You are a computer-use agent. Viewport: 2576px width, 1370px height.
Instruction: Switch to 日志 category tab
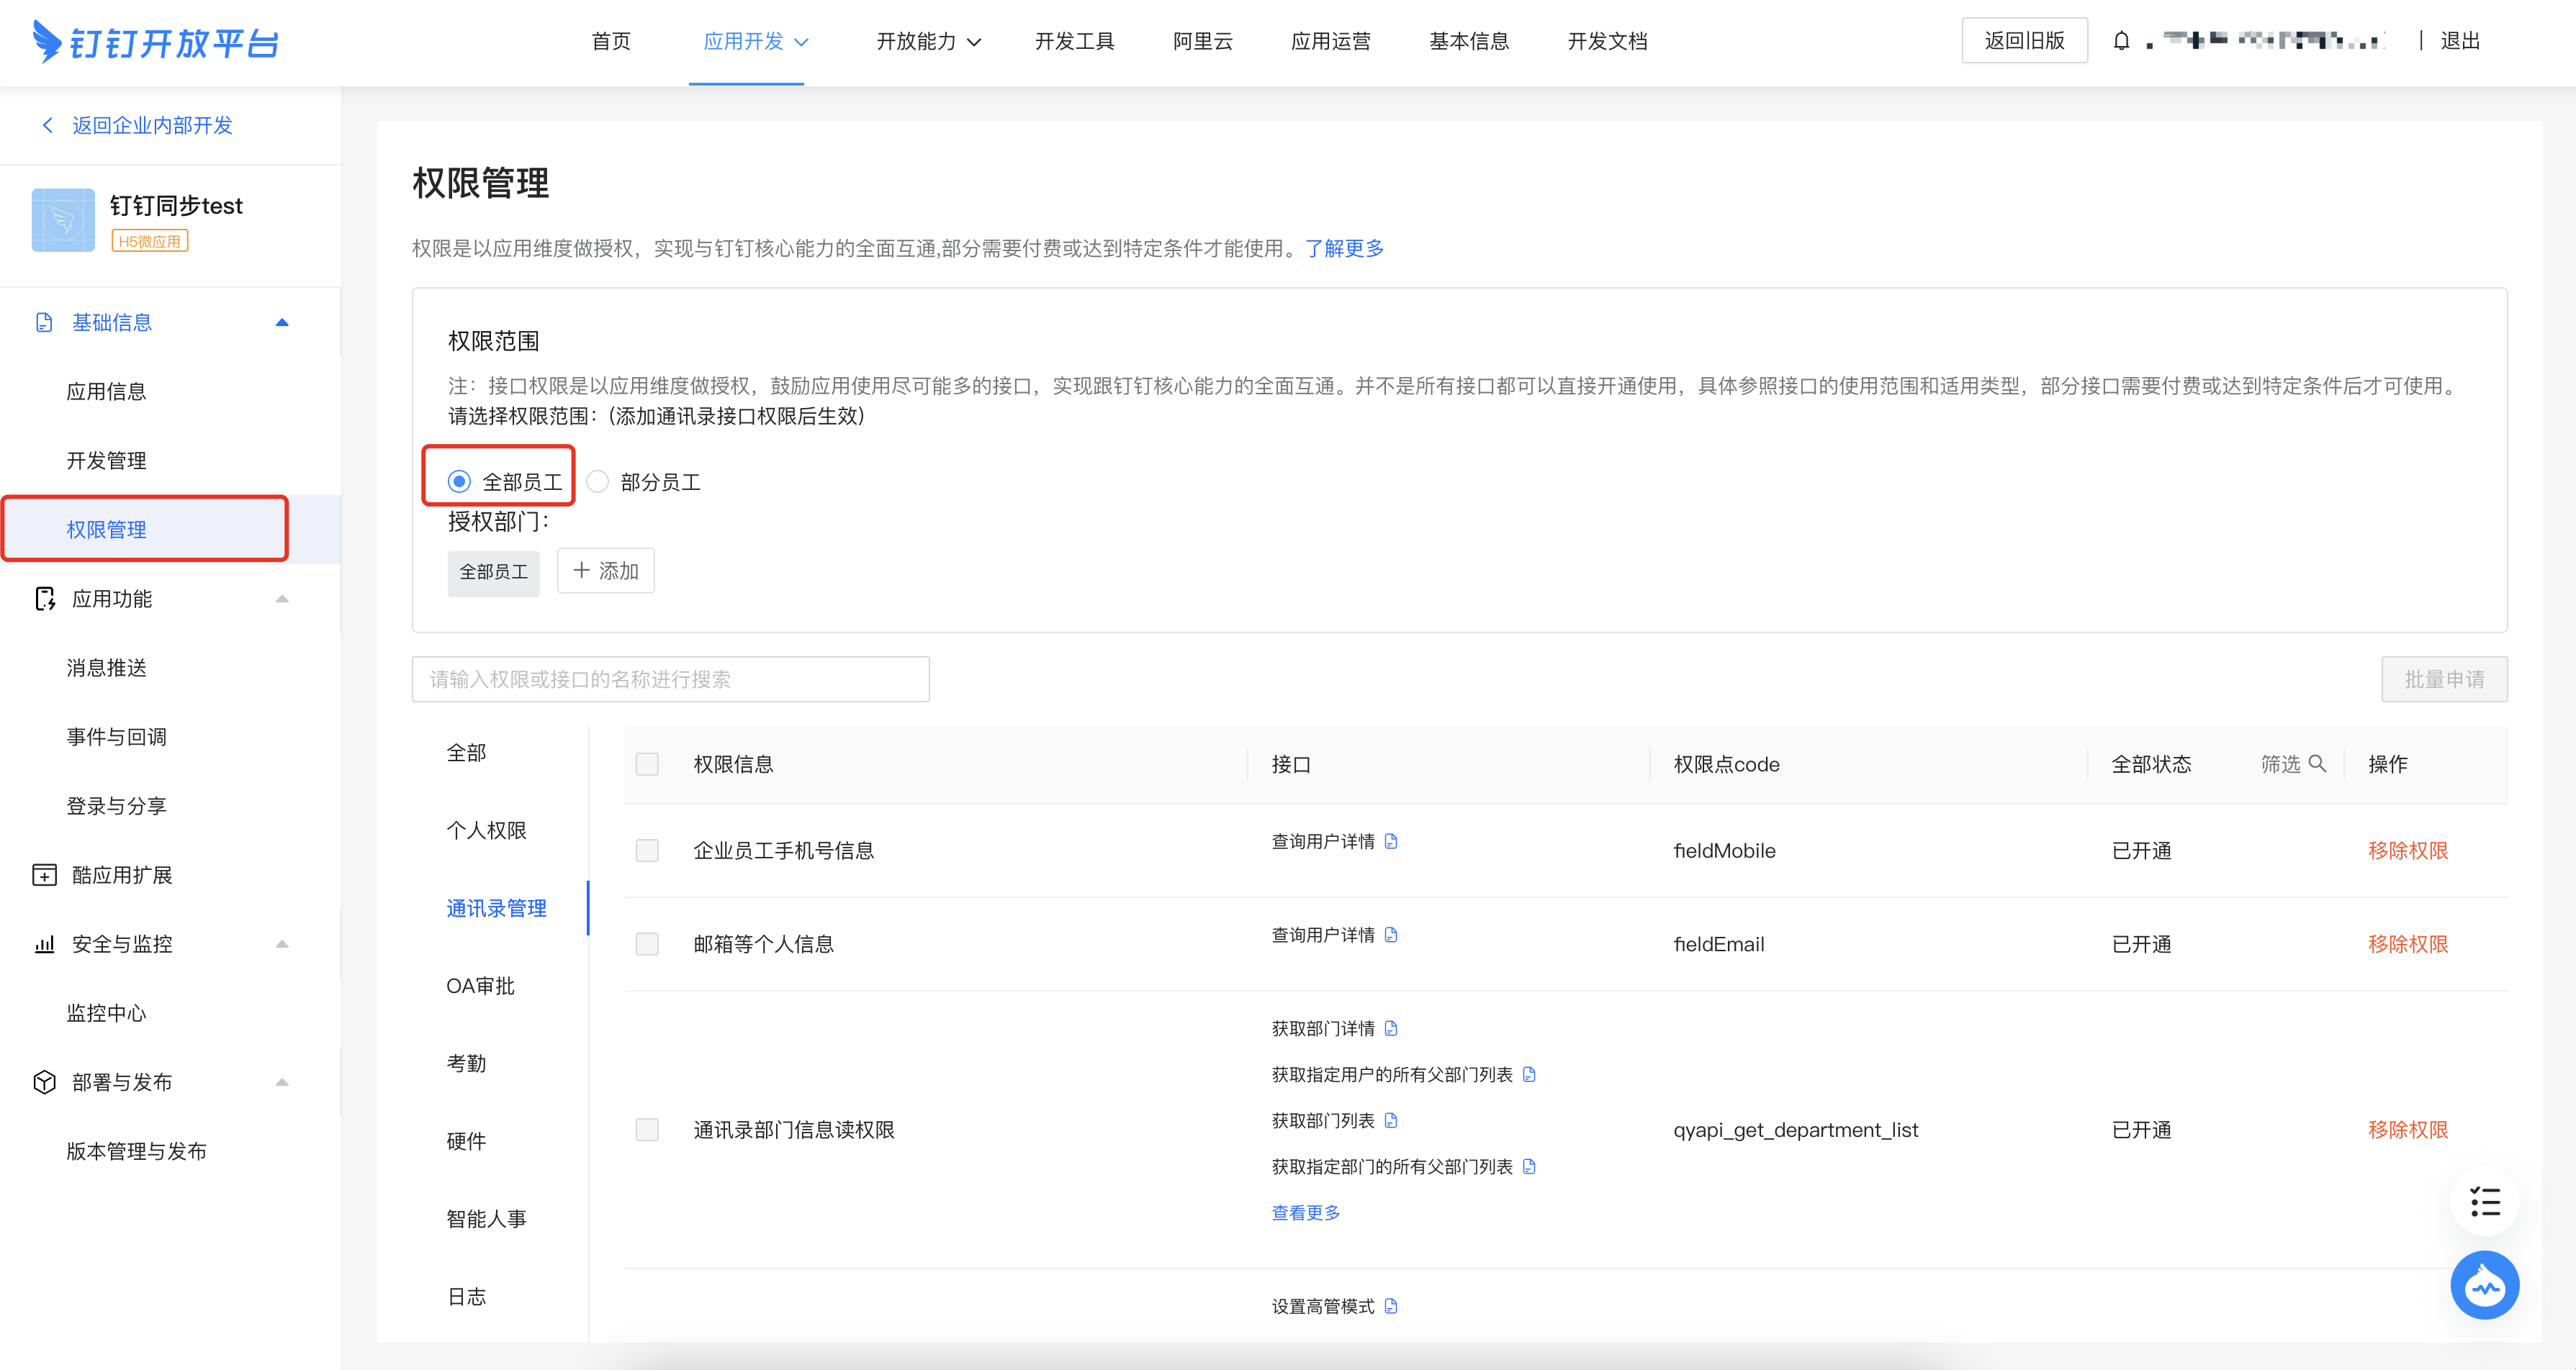pos(466,1297)
